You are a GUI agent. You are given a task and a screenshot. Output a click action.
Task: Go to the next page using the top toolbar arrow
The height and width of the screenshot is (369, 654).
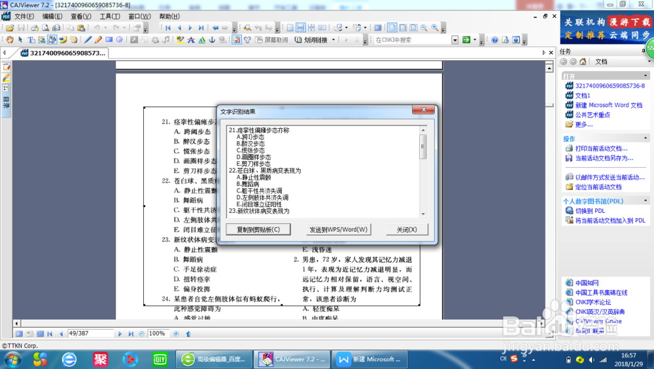tap(190, 28)
